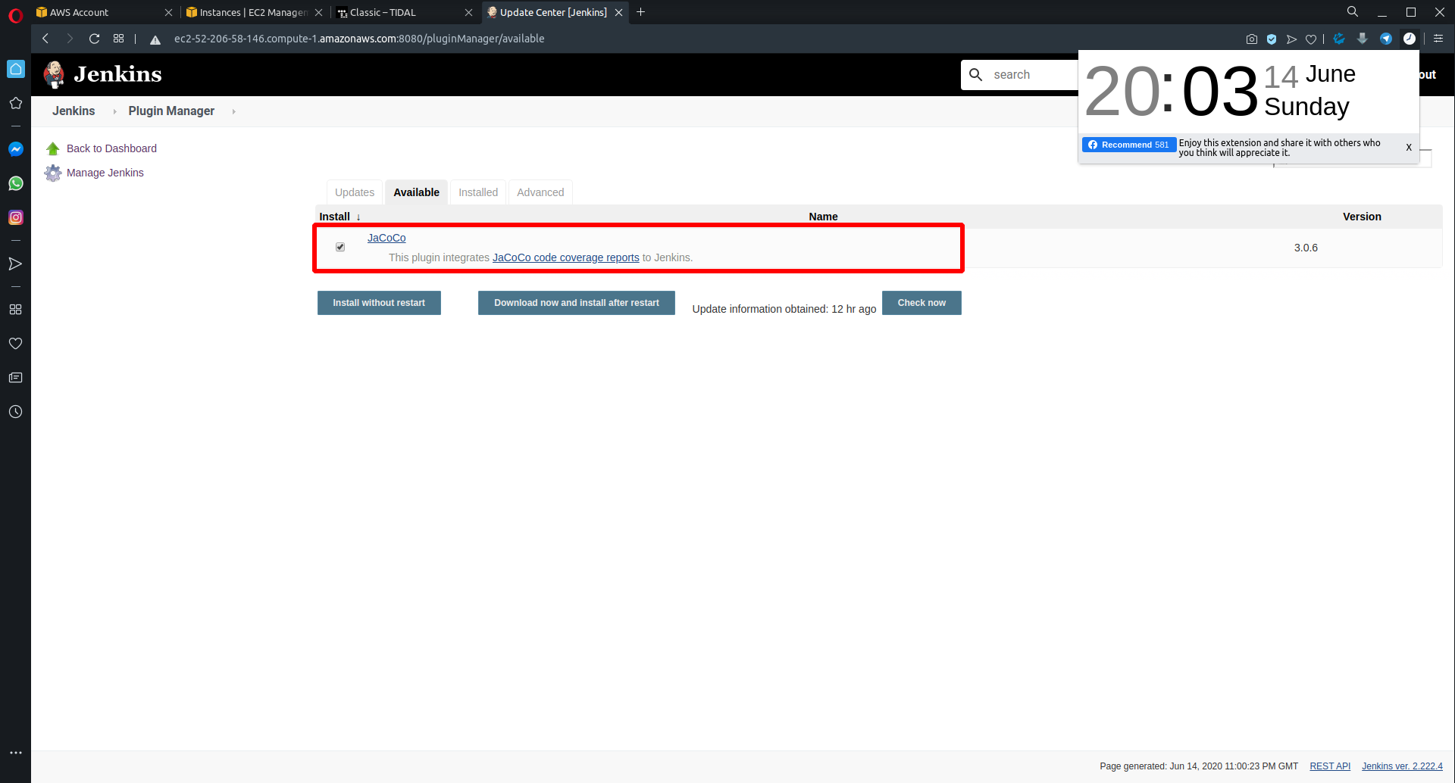
Task: Dismiss the clock extension recommendation banner
Action: click(1409, 148)
